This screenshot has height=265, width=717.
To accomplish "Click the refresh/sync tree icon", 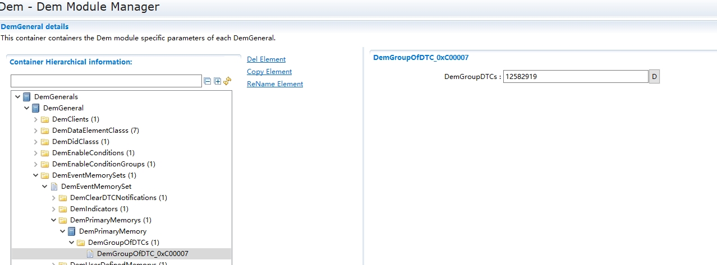I will click(x=227, y=81).
